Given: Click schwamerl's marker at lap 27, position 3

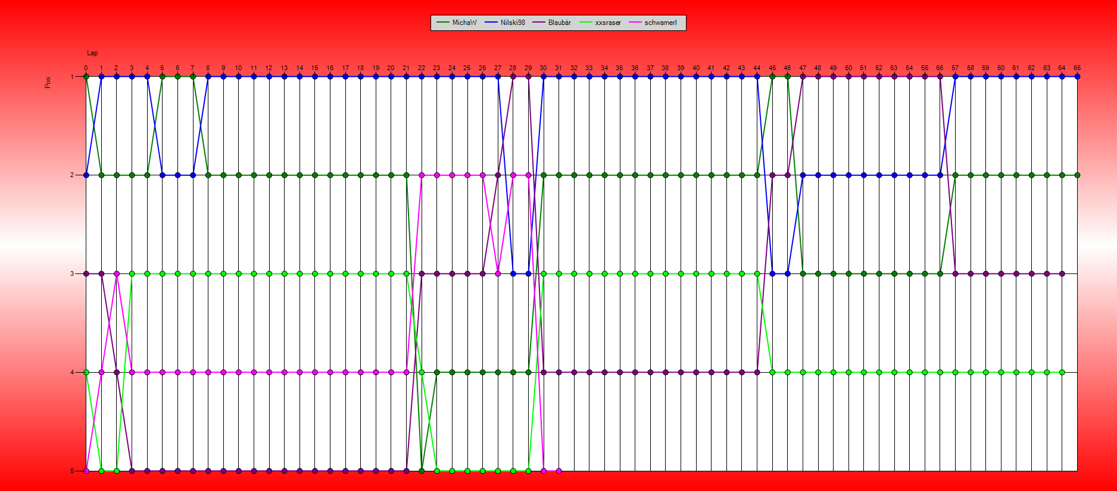Looking at the screenshot, I should pos(498,274).
